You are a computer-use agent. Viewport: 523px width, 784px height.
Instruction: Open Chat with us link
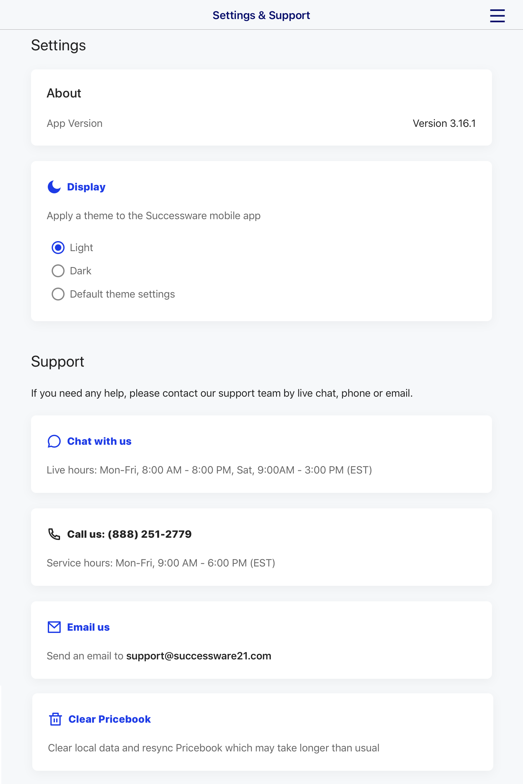point(99,441)
